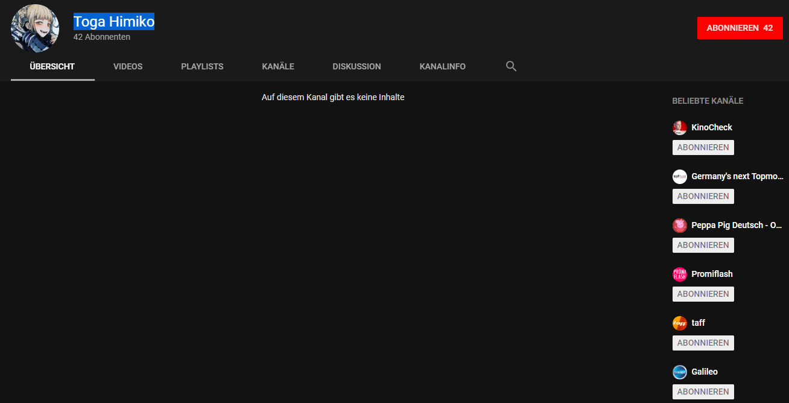789x403 pixels.
Task: Open Promiflash channel avatar icon
Action: [x=680, y=274]
